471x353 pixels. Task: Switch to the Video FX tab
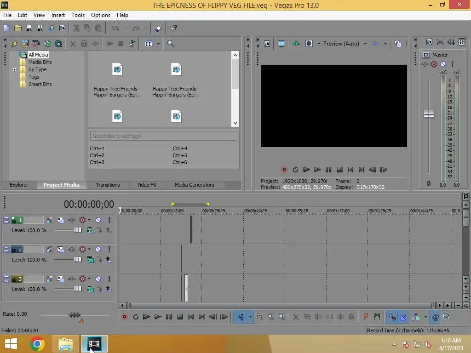pos(147,185)
